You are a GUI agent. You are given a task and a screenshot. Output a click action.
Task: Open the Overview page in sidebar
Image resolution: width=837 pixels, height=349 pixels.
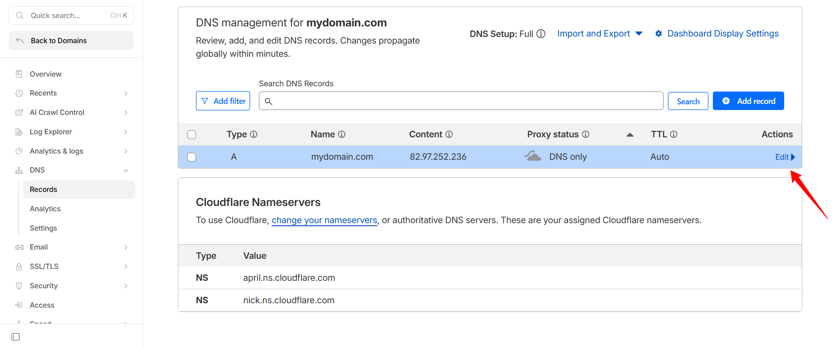(45, 74)
